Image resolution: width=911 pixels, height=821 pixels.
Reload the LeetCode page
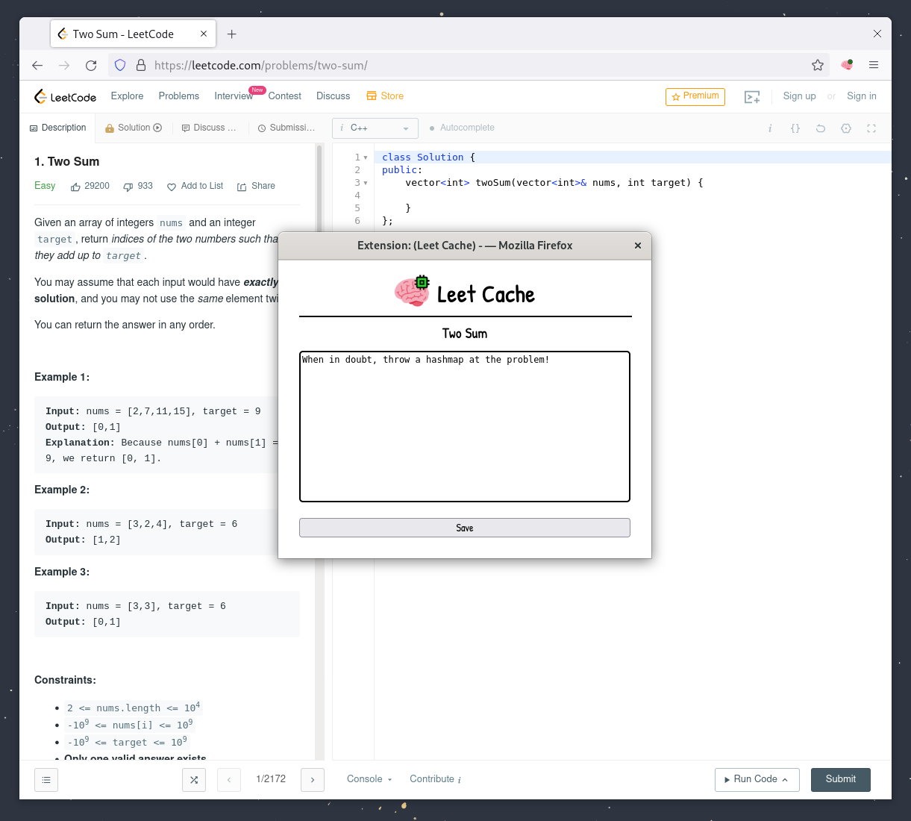tap(91, 65)
